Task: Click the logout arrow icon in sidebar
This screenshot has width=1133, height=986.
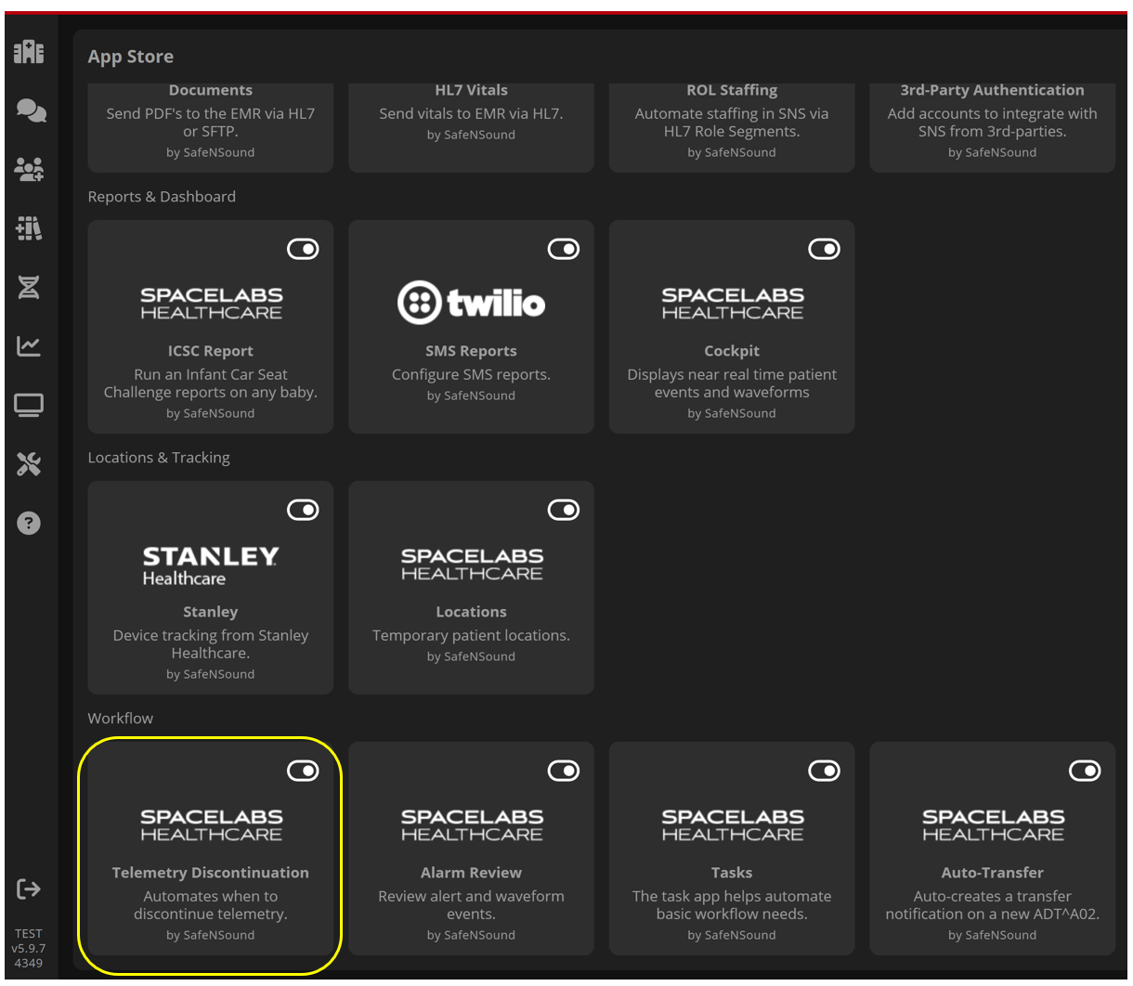Action: click(x=29, y=889)
